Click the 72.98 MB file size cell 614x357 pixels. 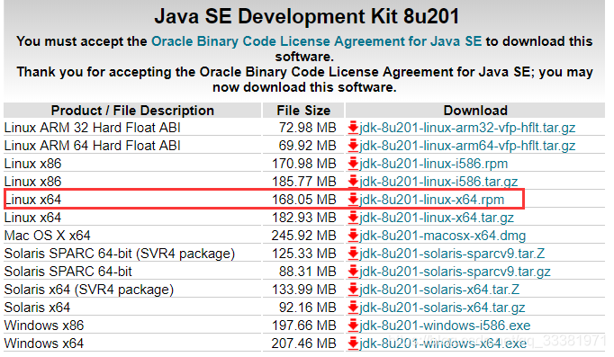click(307, 128)
